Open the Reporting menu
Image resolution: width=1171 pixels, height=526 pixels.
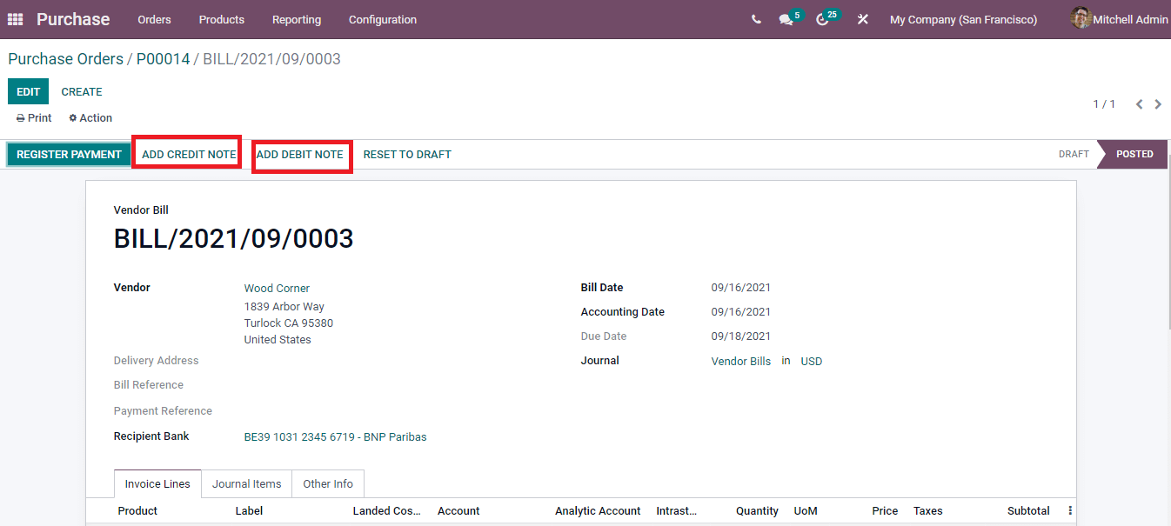point(296,19)
